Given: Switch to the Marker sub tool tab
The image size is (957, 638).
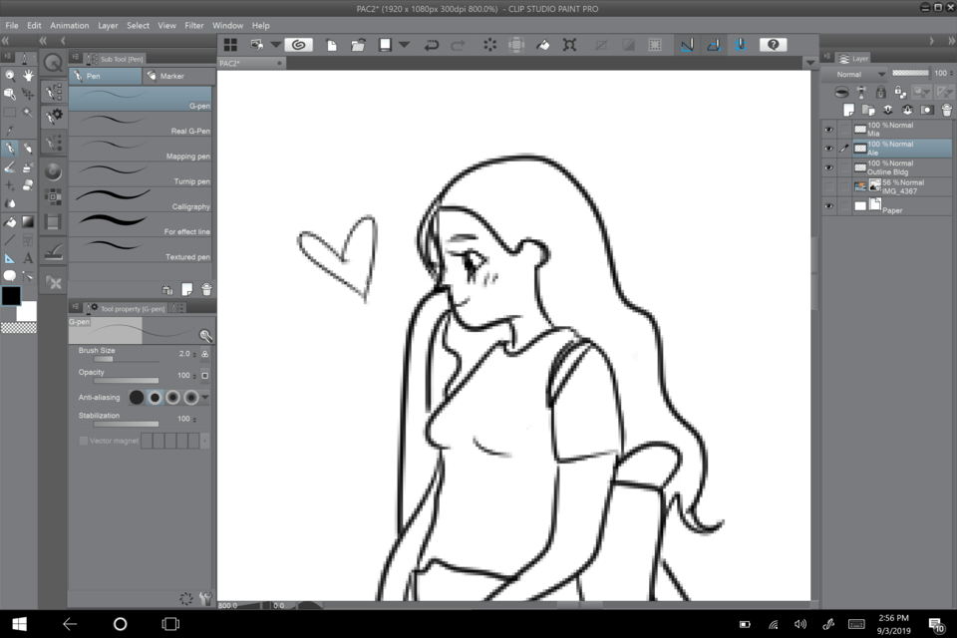Looking at the screenshot, I should (172, 76).
